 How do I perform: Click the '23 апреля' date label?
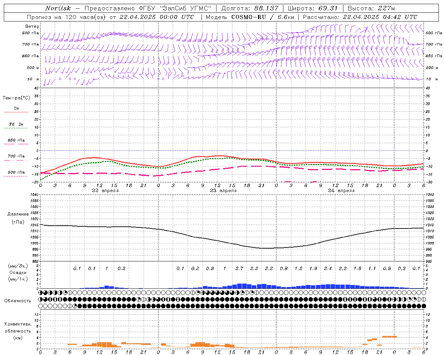223,191
